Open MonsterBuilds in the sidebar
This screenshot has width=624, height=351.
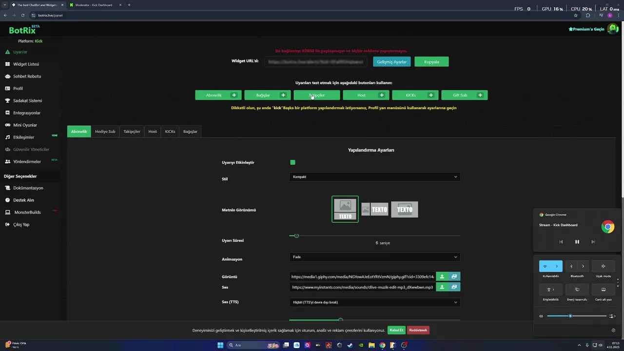27,212
